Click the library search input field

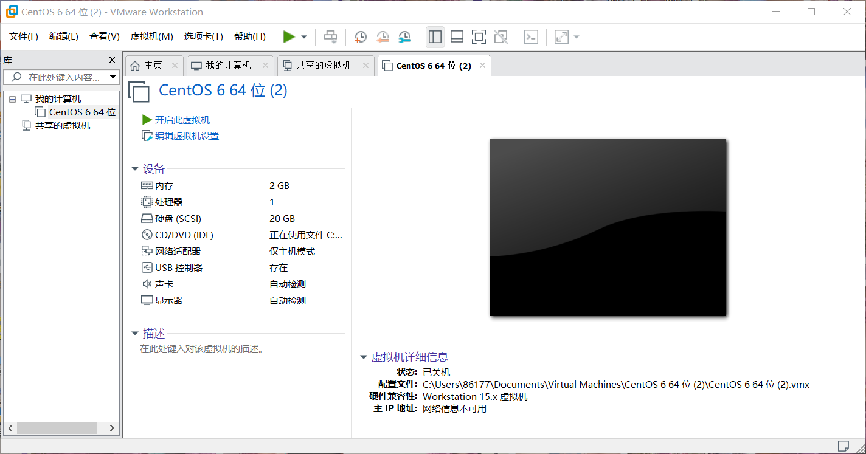61,77
